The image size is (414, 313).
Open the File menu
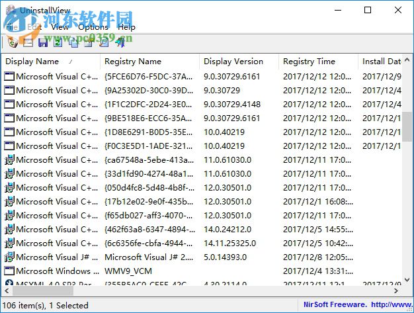[x=12, y=27]
